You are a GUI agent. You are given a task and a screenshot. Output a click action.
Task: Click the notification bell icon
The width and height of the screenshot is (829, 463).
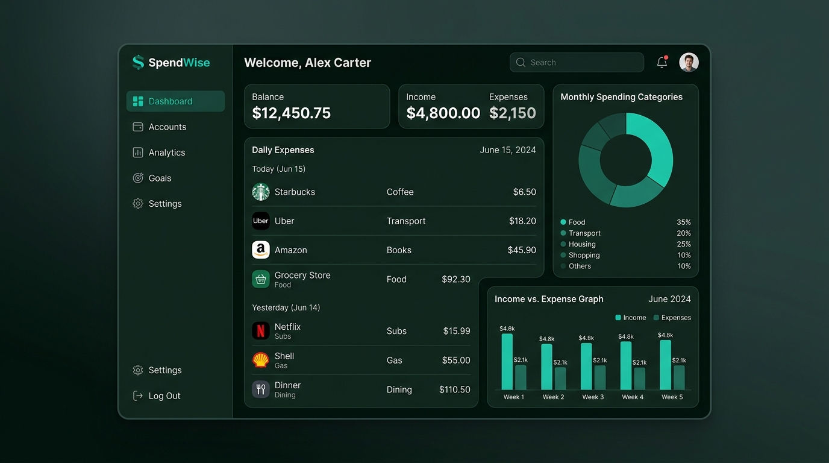click(x=662, y=62)
